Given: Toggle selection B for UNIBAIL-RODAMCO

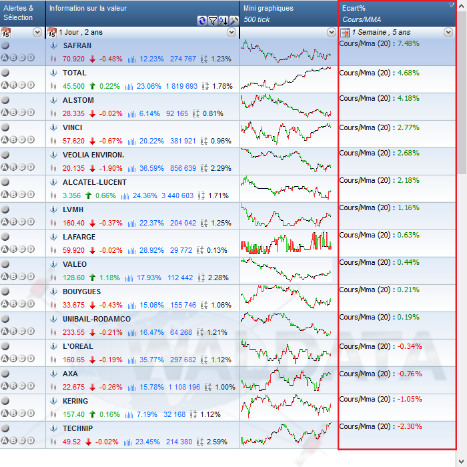Looking at the screenshot, I should [13, 331].
